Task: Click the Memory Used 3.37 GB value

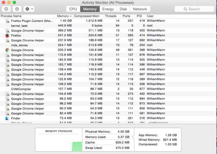Action: click(x=124, y=137)
